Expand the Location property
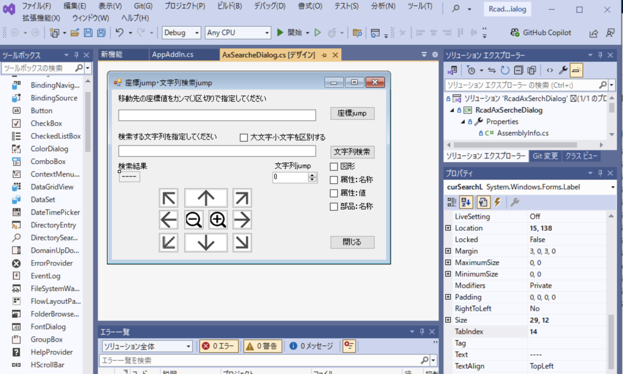Image resolution: width=623 pixels, height=374 pixels. point(448,228)
